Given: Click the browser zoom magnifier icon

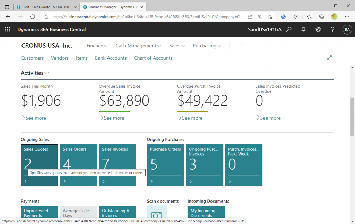Looking at the screenshot, I should click(x=260, y=17).
